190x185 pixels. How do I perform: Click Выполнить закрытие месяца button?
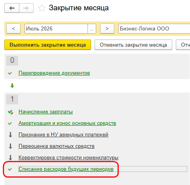pyautogui.click(x=48, y=45)
